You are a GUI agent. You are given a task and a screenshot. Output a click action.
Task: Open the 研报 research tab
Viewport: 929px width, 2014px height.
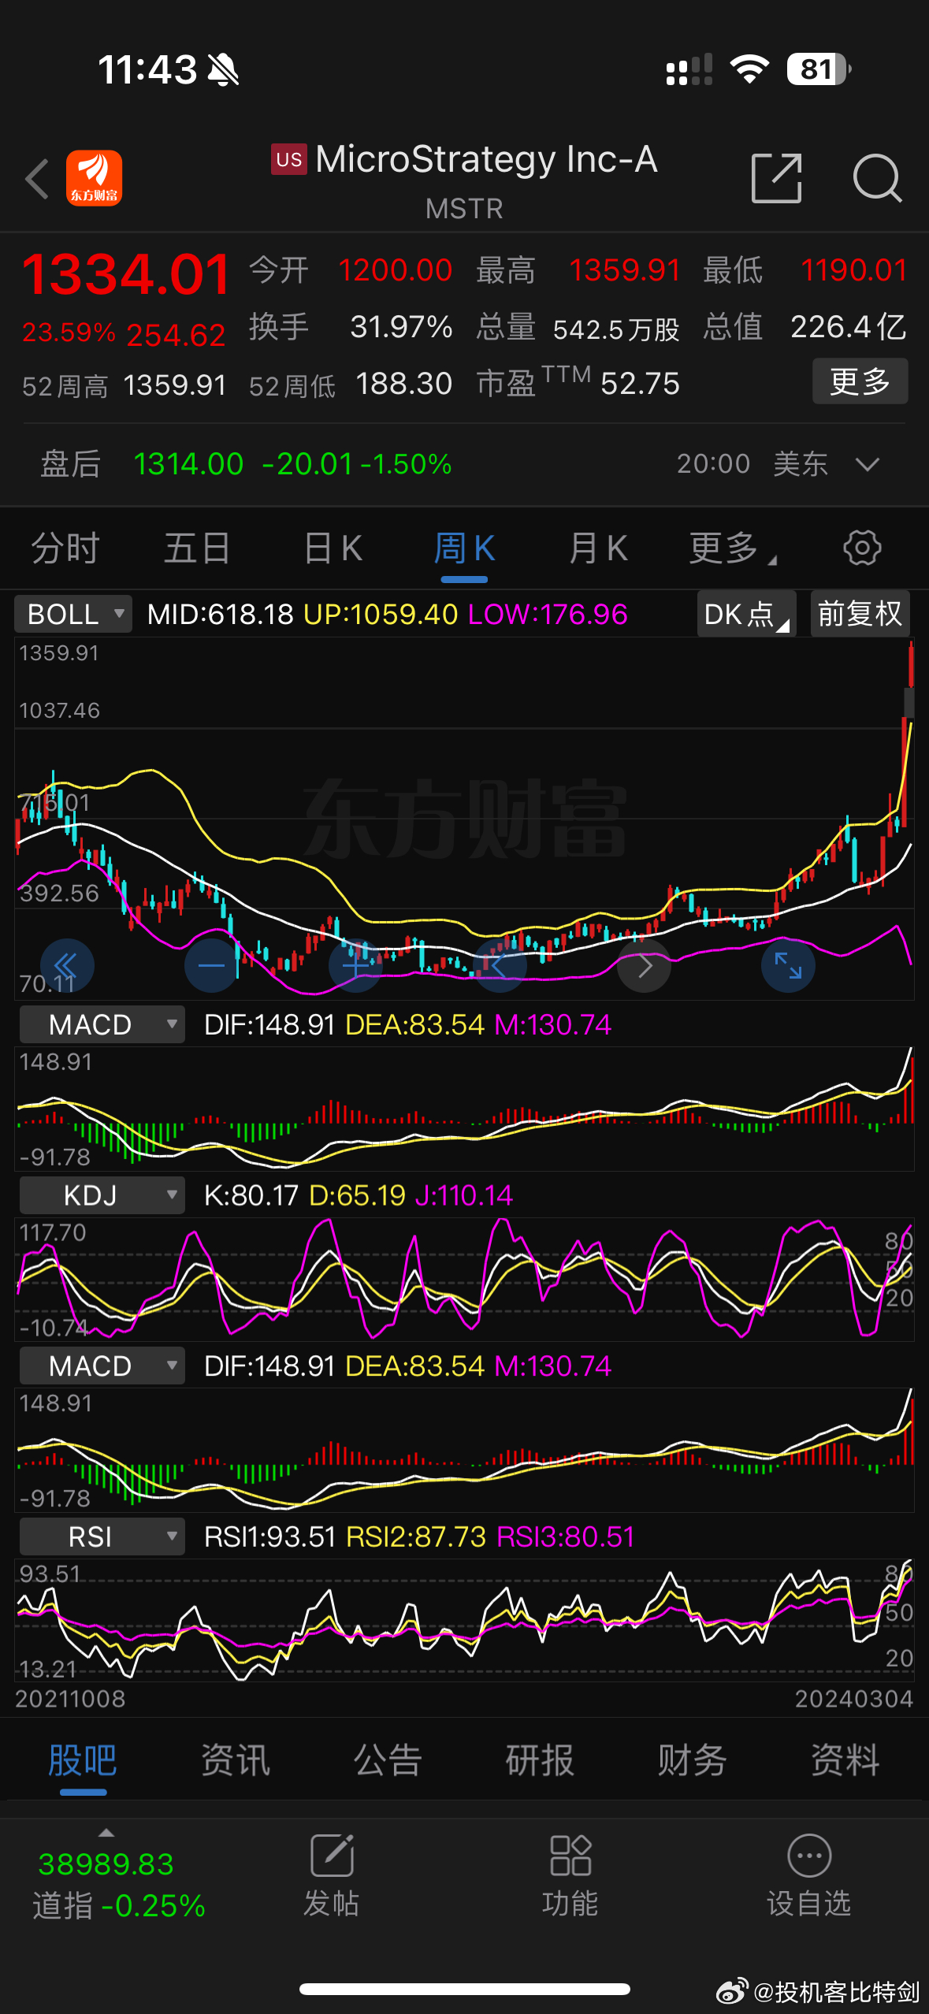coord(540,1760)
